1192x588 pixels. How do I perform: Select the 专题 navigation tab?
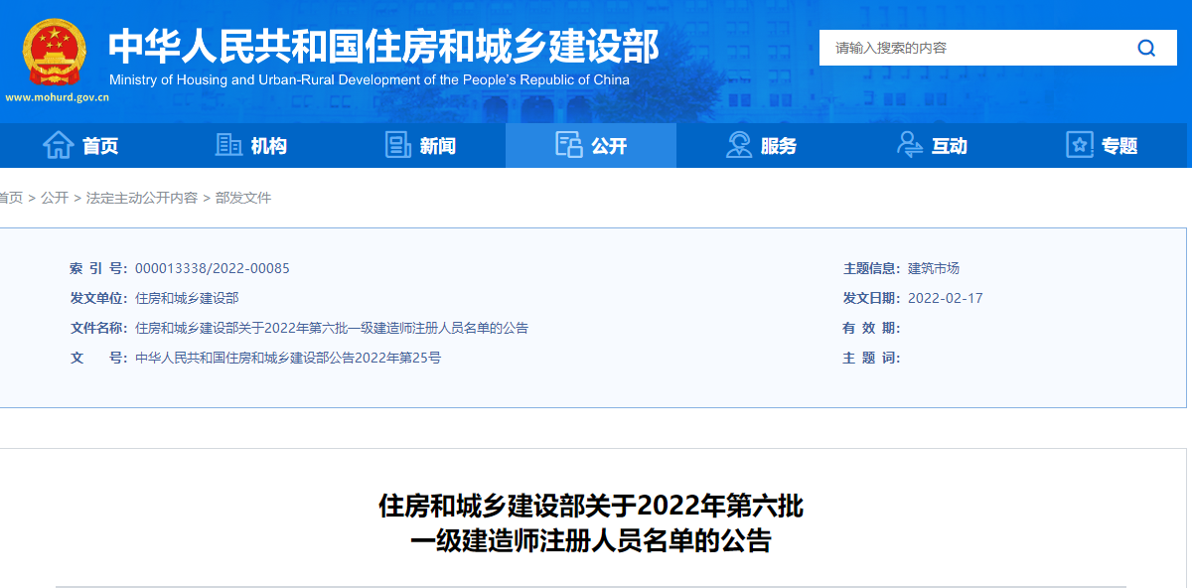(x=1119, y=146)
